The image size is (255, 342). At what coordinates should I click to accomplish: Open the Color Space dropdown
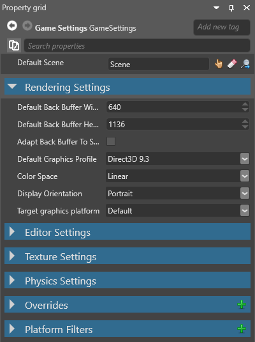[x=245, y=176]
